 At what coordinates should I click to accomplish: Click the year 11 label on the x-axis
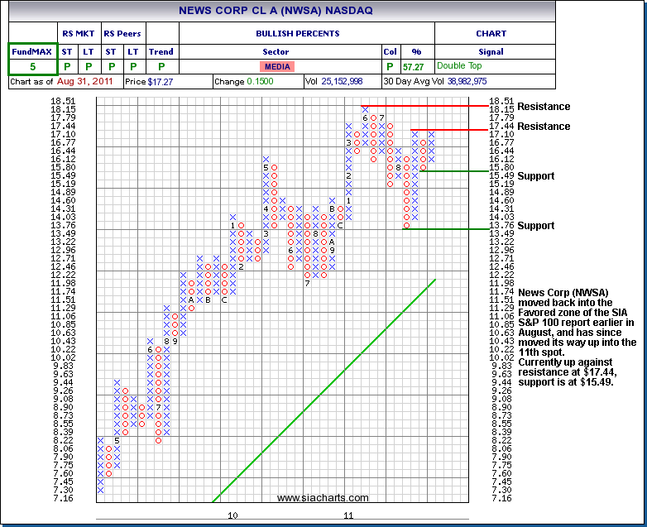click(348, 515)
